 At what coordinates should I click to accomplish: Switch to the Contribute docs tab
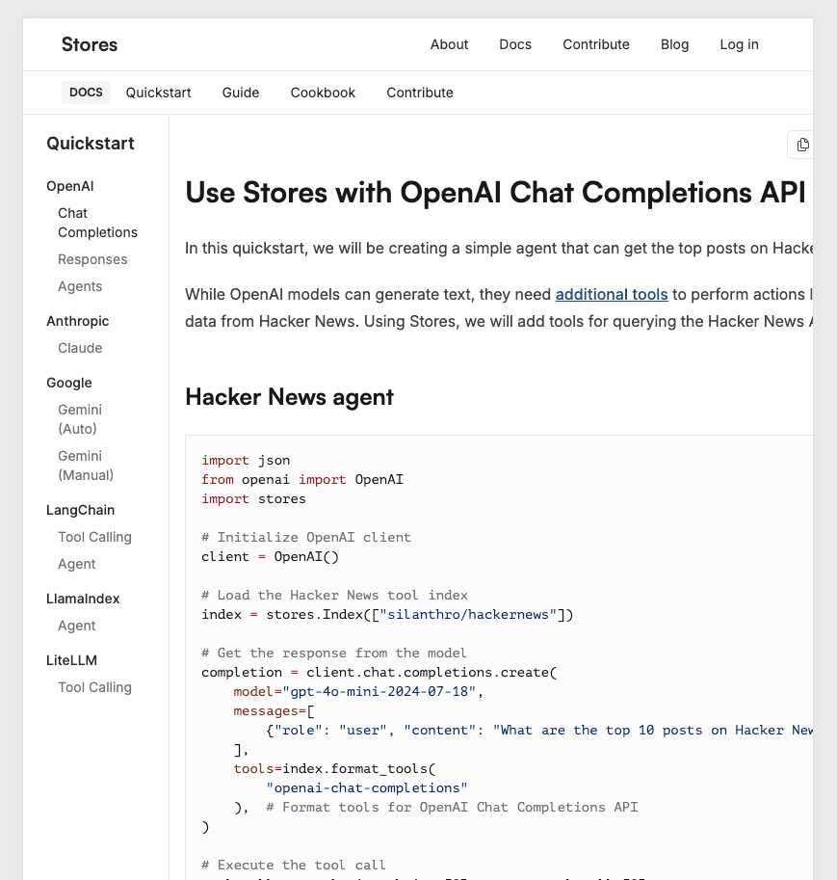(x=420, y=93)
